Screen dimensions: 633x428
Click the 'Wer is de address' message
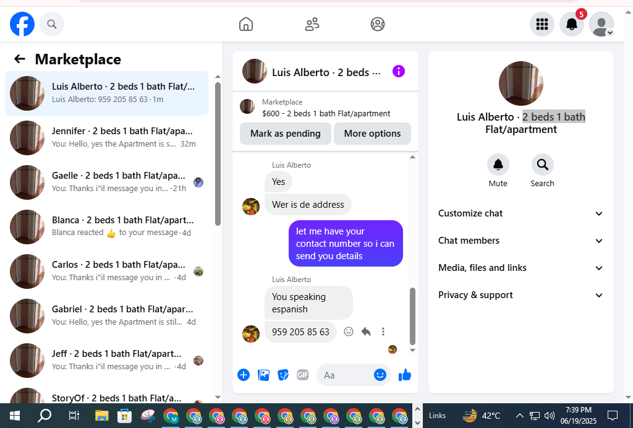click(308, 205)
